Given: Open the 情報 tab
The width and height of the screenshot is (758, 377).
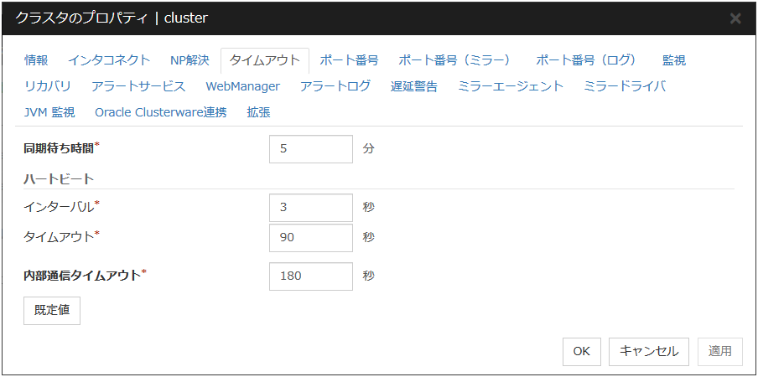Looking at the screenshot, I should 36,60.
